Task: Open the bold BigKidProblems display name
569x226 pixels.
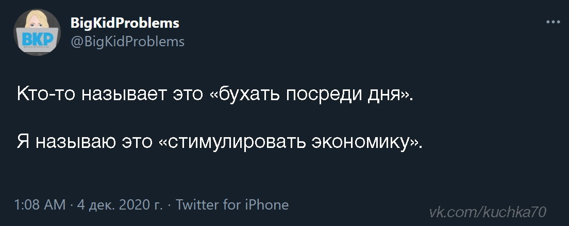Action: click(x=124, y=23)
